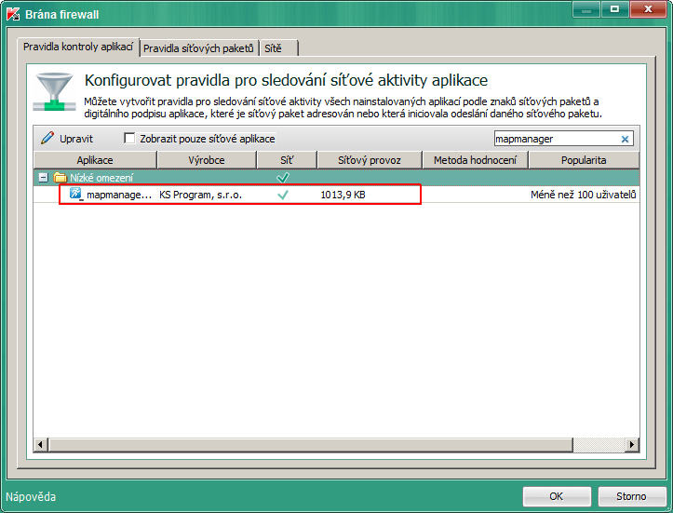Open the Sítě tab
Viewport: 673px width, 513px height.
[x=277, y=48]
